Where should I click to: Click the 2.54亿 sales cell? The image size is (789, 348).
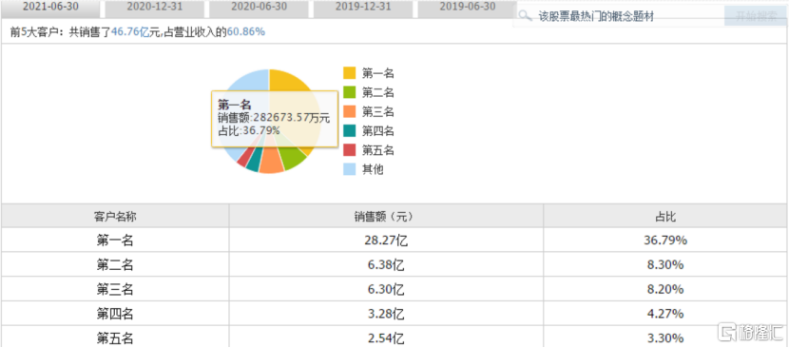386,338
